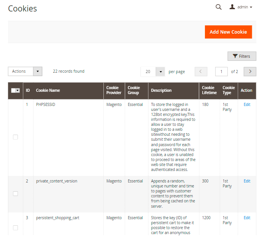Click the previous page arrow
This screenshot has width=261, height=236.
pyautogui.click(x=201, y=72)
